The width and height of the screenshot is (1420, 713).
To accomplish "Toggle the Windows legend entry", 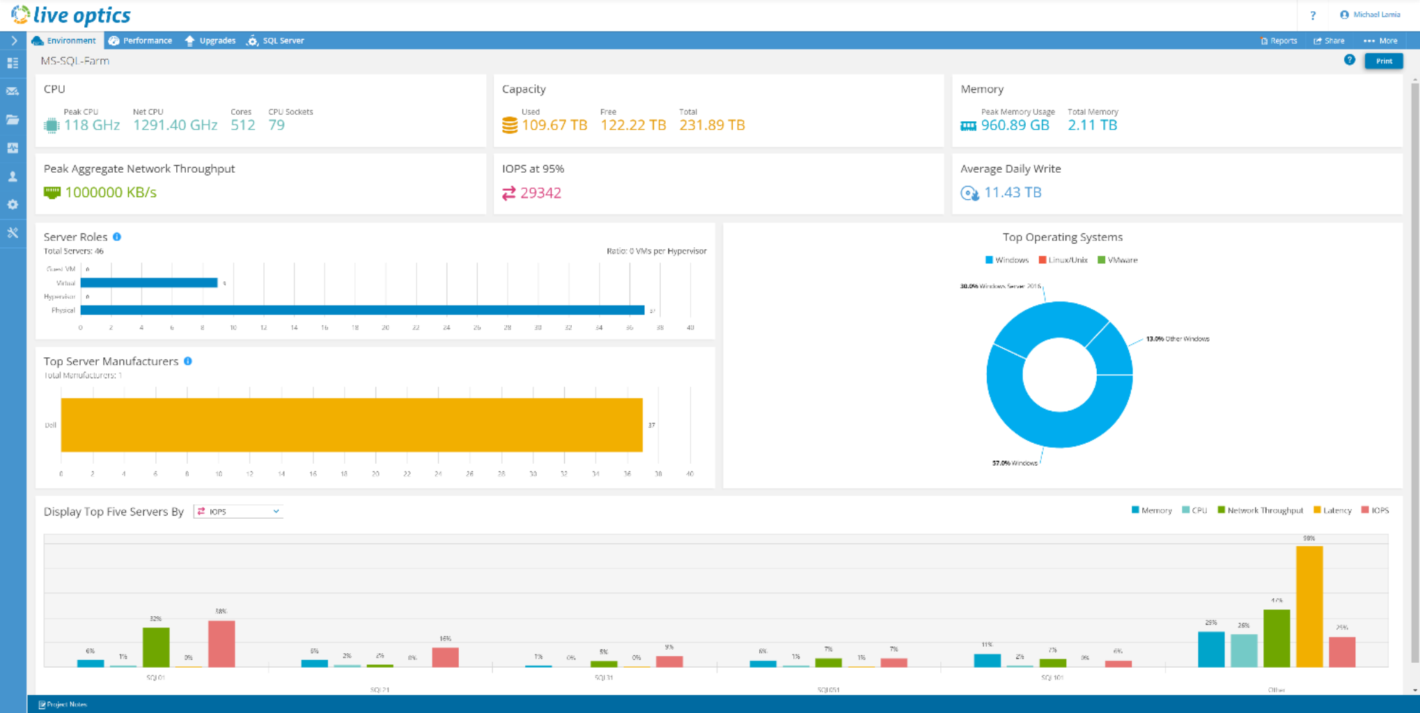I will (x=1007, y=260).
